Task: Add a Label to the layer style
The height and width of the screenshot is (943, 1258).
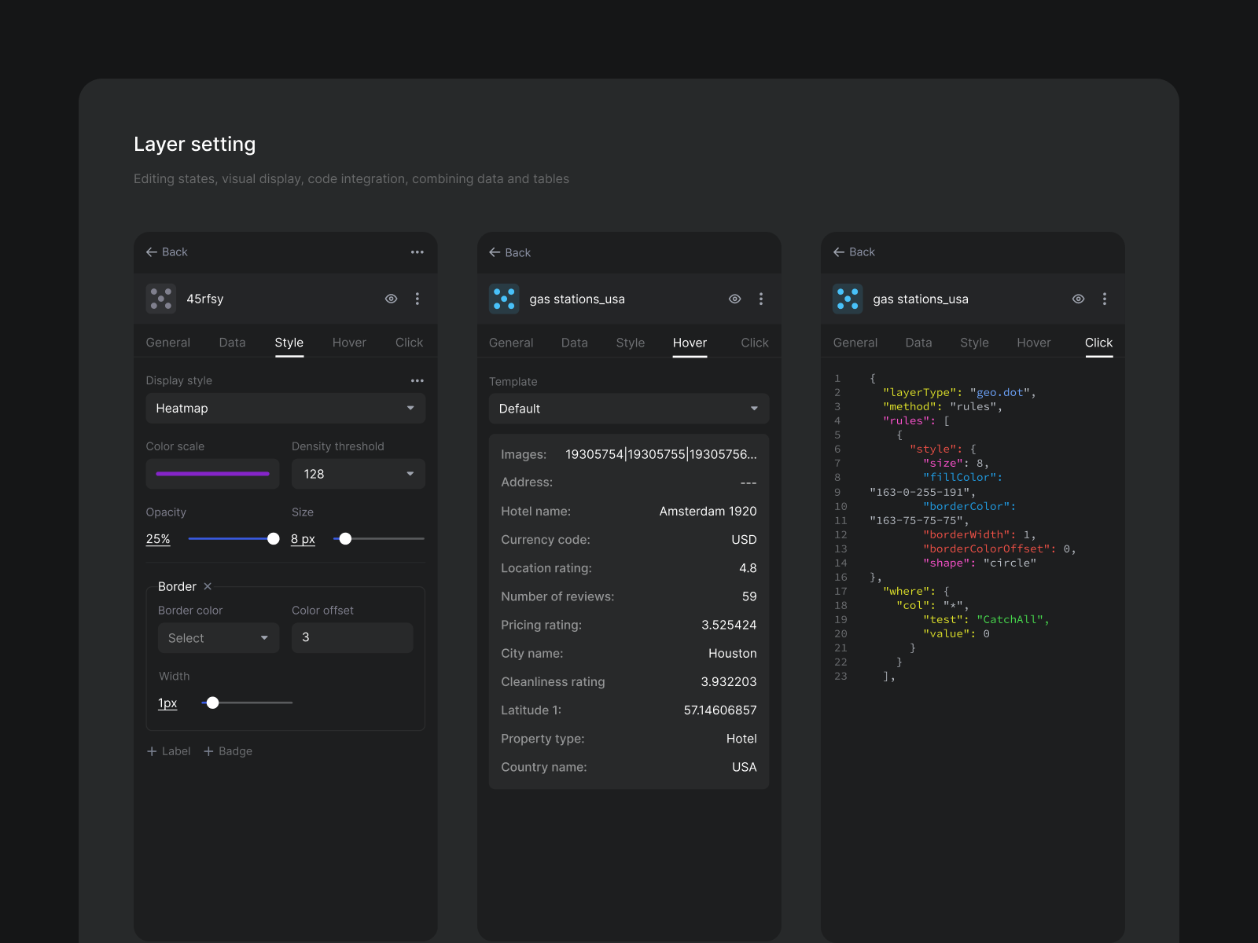Action: (168, 750)
